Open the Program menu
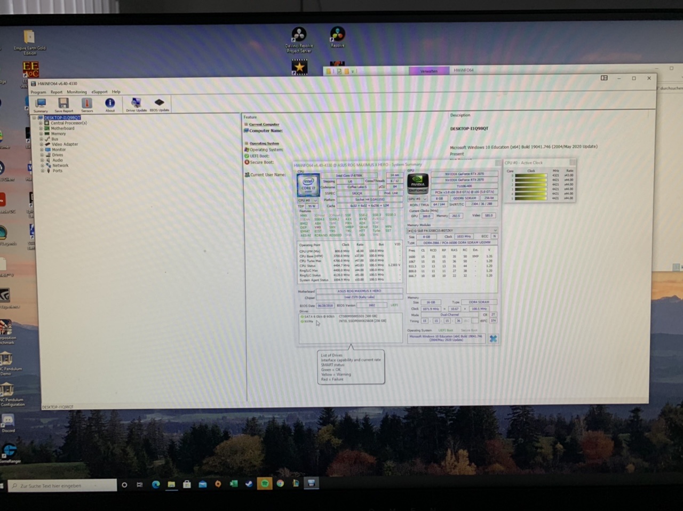Image resolution: width=683 pixels, height=511 pixels. 38,92
